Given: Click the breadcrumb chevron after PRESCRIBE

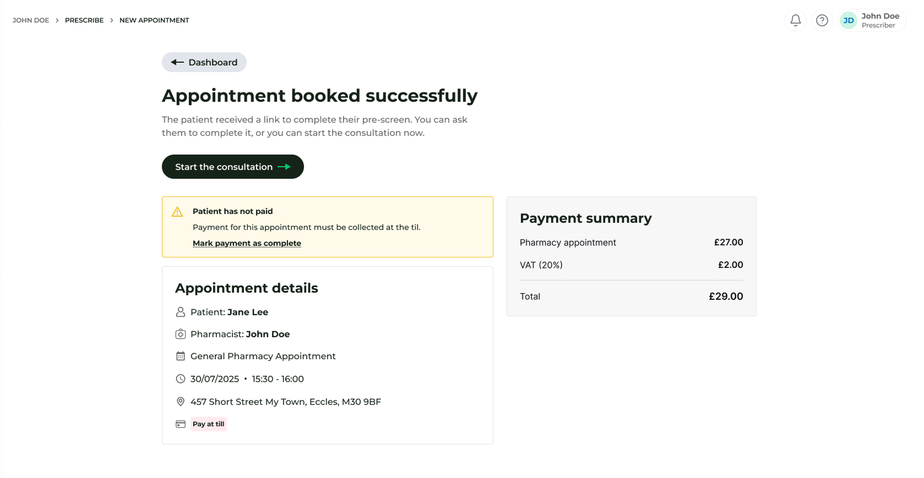Looking at the screenshot, I should point(112,20).
